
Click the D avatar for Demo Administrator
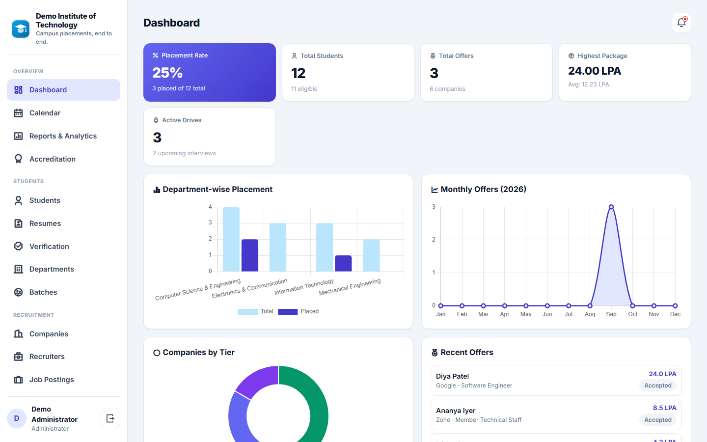tap(17, 418)
